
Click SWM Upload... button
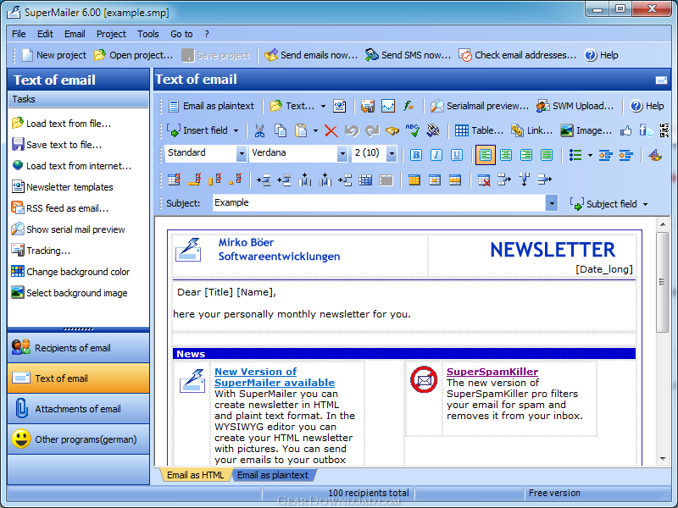point(575,106)
